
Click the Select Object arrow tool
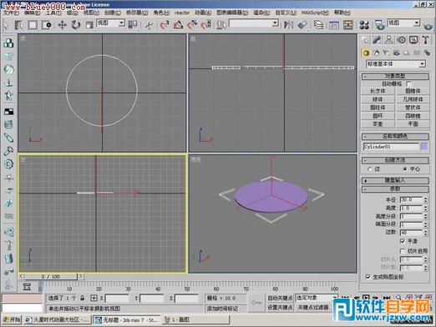point(6,25)
